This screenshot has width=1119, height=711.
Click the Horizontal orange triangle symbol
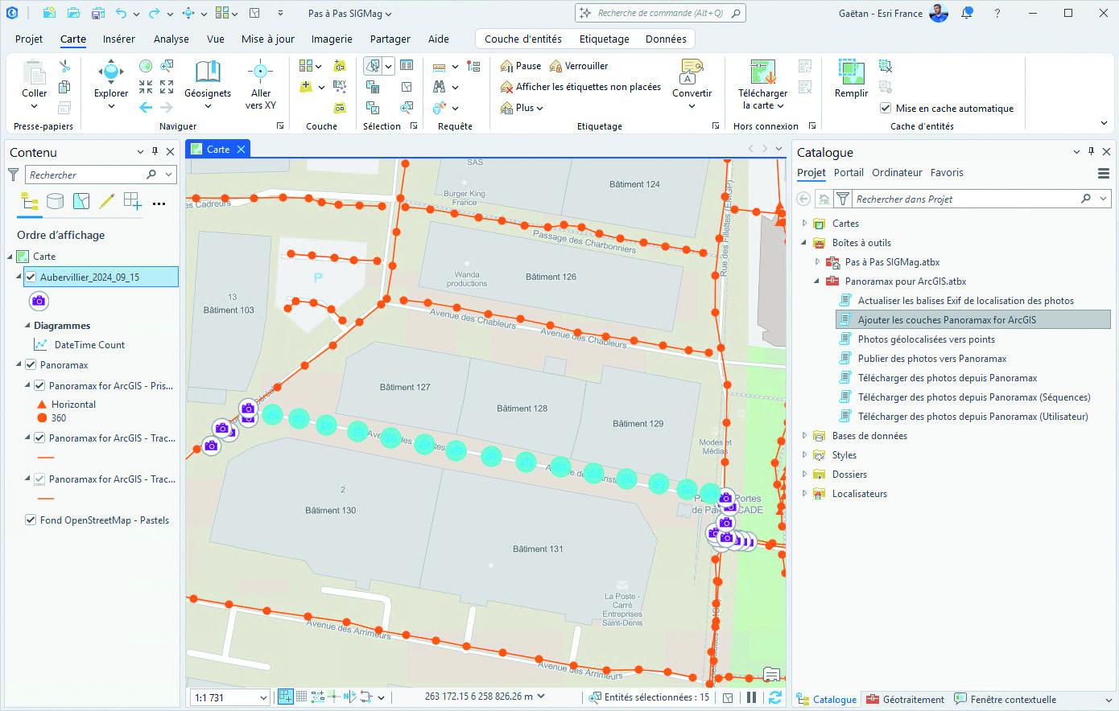pos(42,405)
